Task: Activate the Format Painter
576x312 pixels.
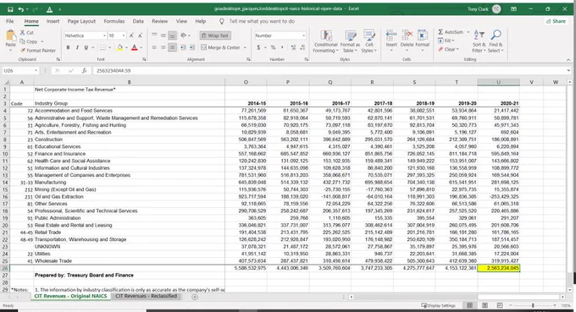Action: pos(38,50)
